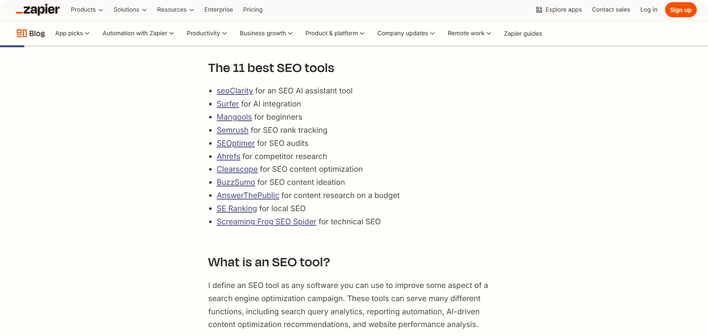Open the Ahrefs link
708x336 pixels.
228,156
